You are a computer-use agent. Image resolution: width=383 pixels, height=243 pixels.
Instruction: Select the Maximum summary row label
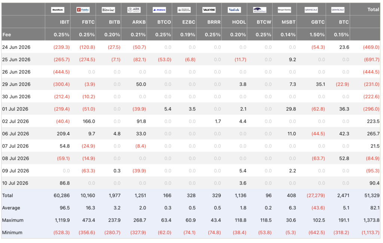point(13,220)
